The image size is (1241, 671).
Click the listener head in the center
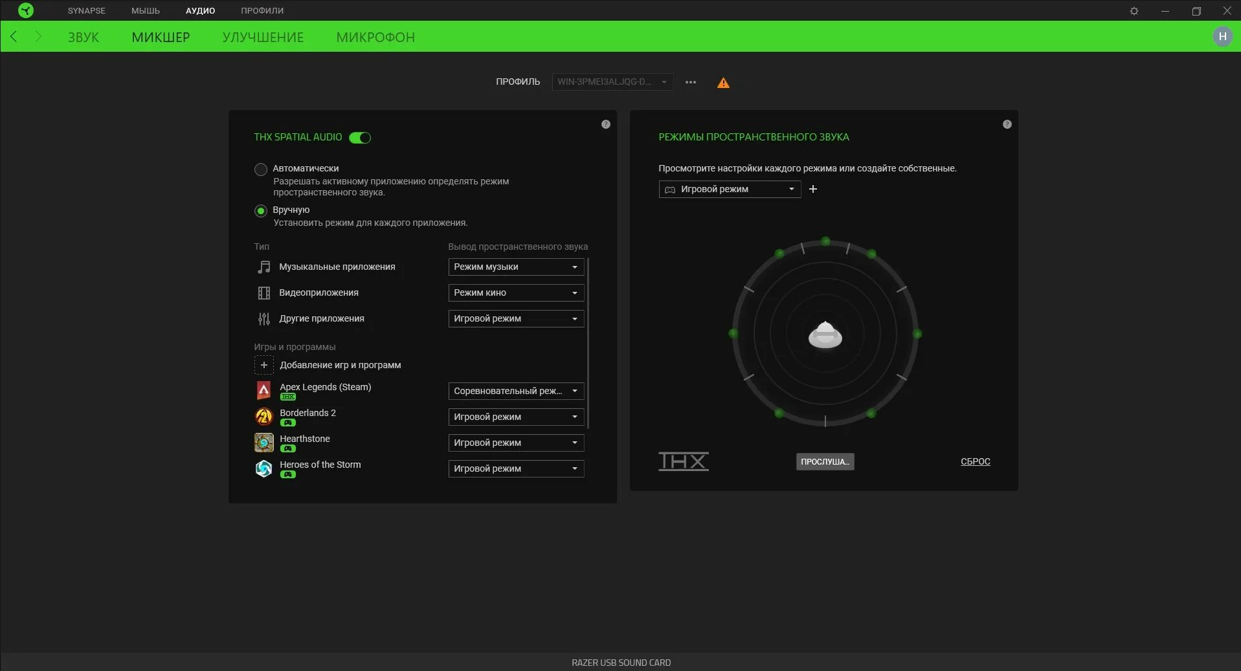825,334
